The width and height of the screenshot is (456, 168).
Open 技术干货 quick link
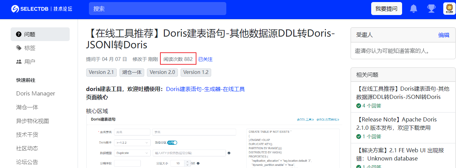pos(27,134)
